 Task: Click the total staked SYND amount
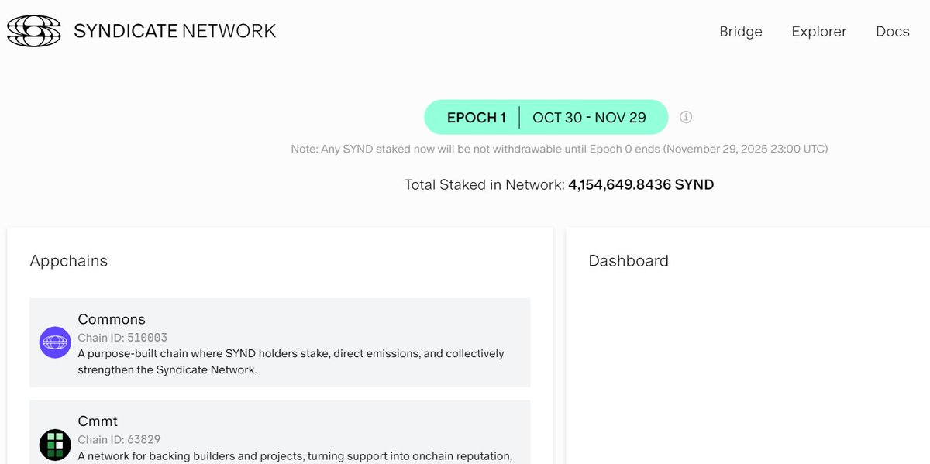(x=641, y=185)
